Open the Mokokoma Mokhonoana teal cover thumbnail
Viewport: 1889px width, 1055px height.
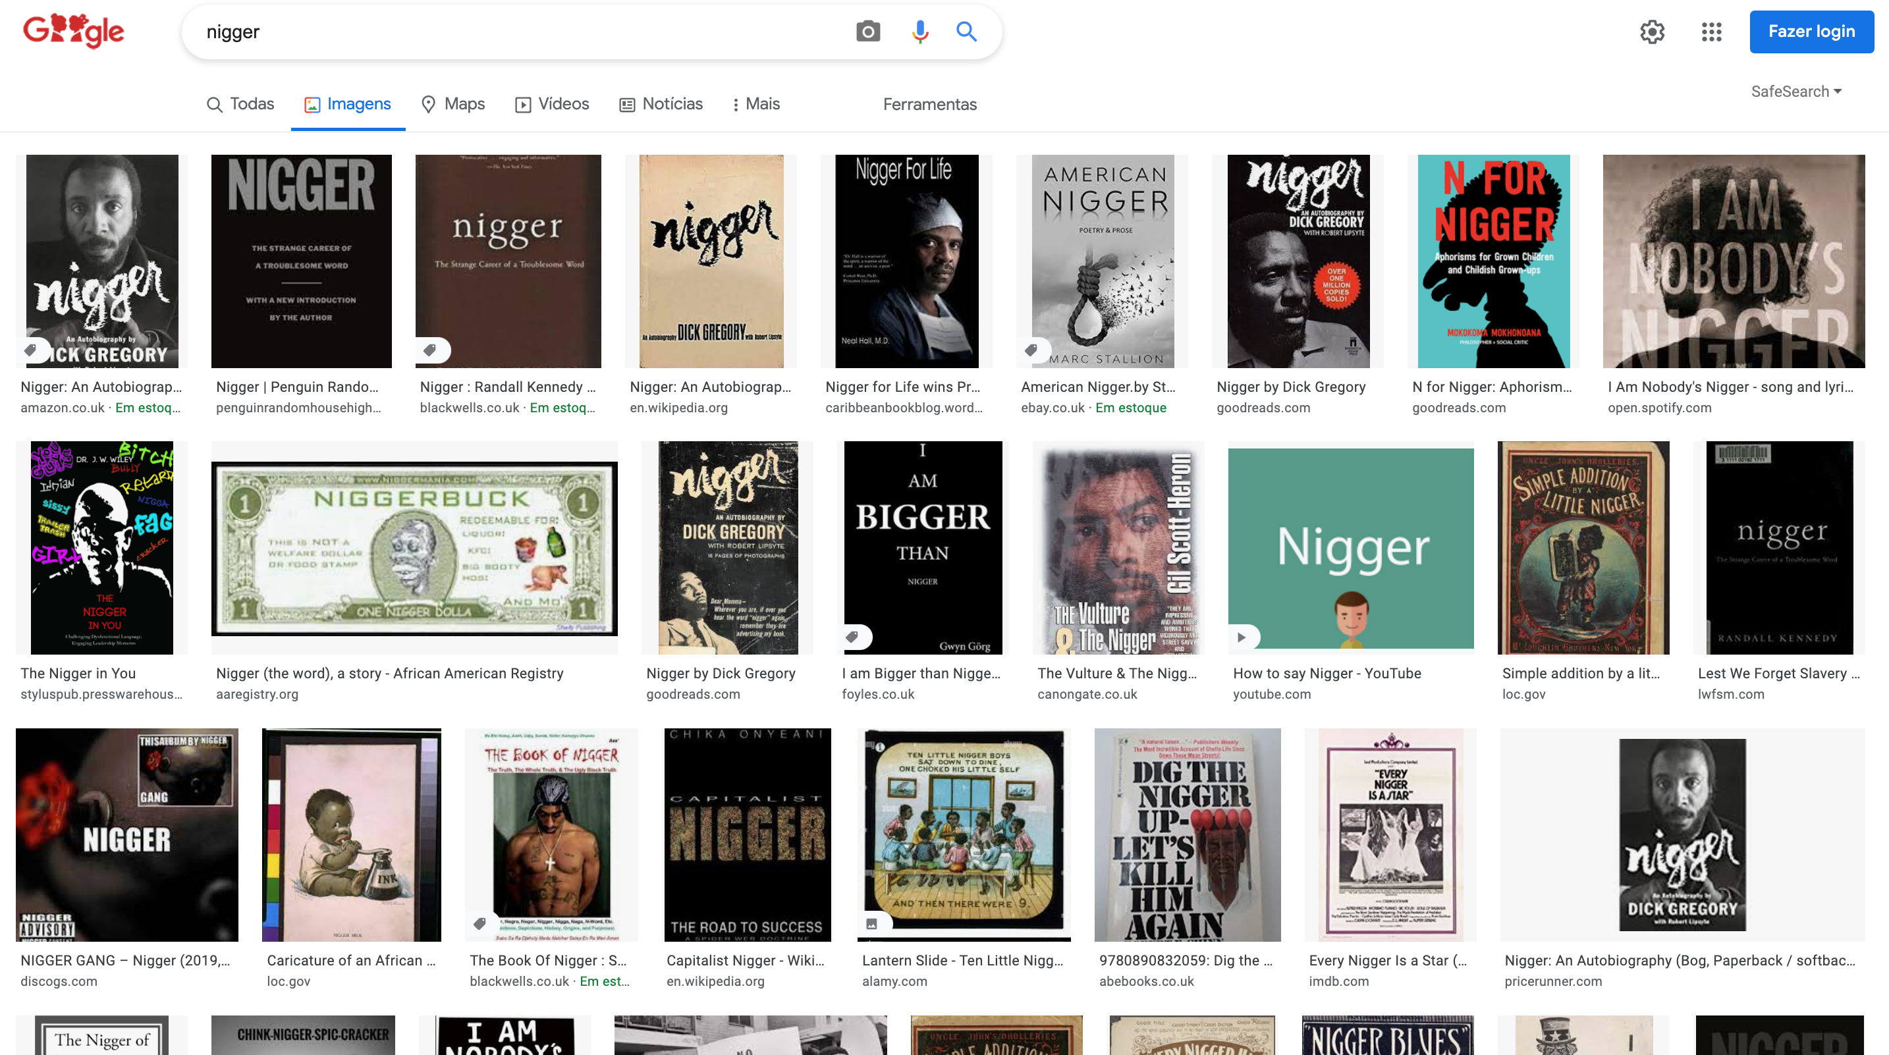(1494, 261)
